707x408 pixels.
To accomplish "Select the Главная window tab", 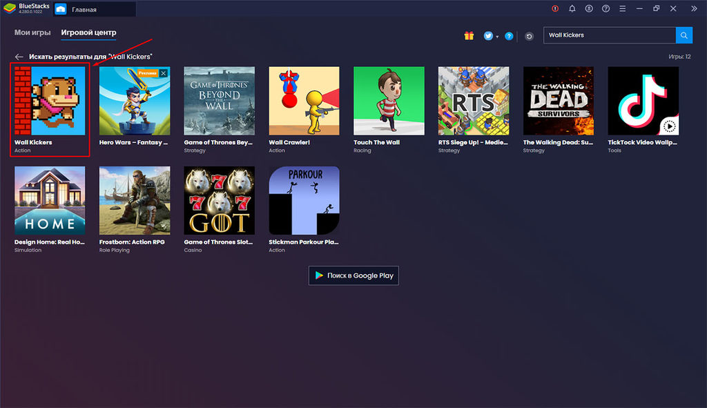I will pyautogui.click(x=95, y=9).
